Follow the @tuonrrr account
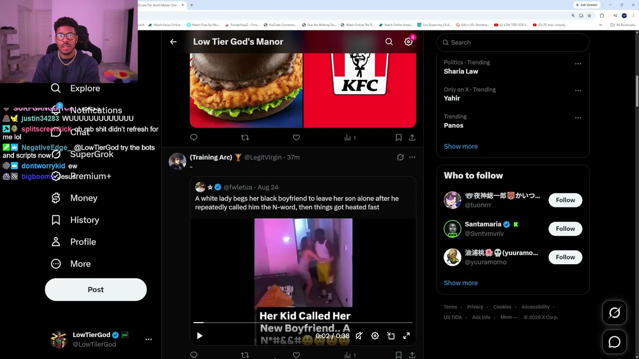 [565, 200]
